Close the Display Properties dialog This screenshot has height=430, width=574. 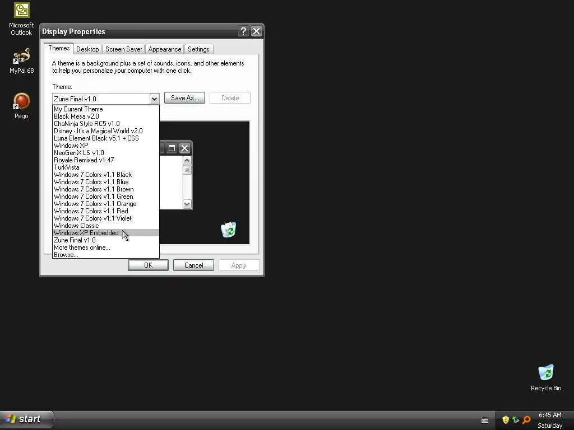[256, 31]
